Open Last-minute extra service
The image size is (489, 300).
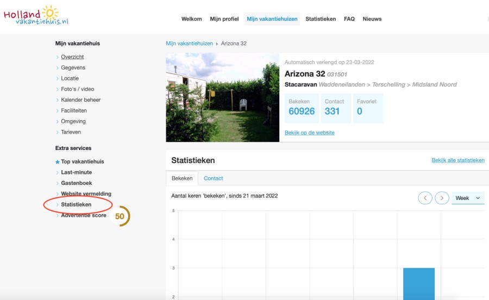[77, 172]
